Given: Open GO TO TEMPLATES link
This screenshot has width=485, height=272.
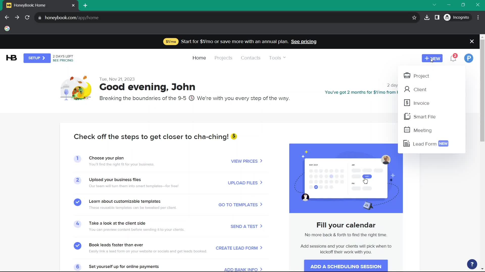Looking at the screenshot, I should point(240,205).
